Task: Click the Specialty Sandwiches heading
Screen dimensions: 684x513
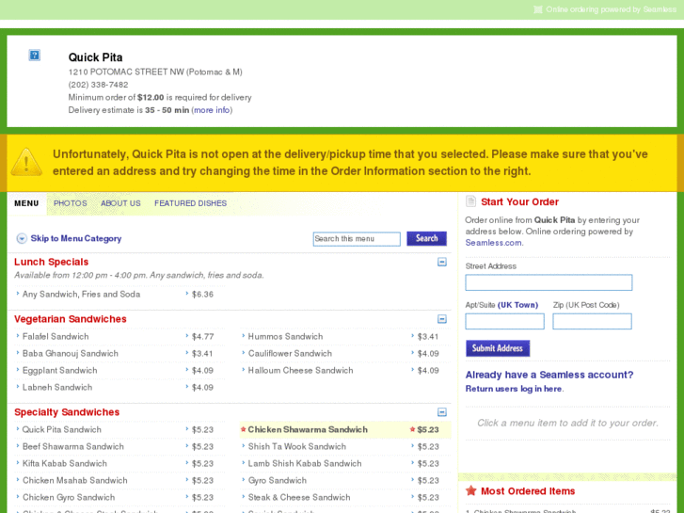Action: (x=67, y=412)
